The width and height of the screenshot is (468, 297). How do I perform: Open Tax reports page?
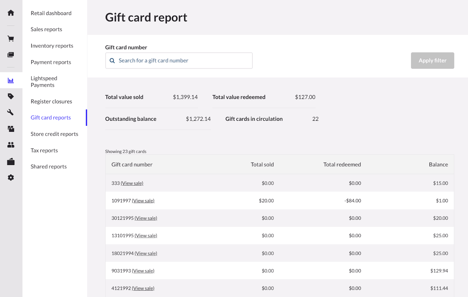[x=44, y=151]
